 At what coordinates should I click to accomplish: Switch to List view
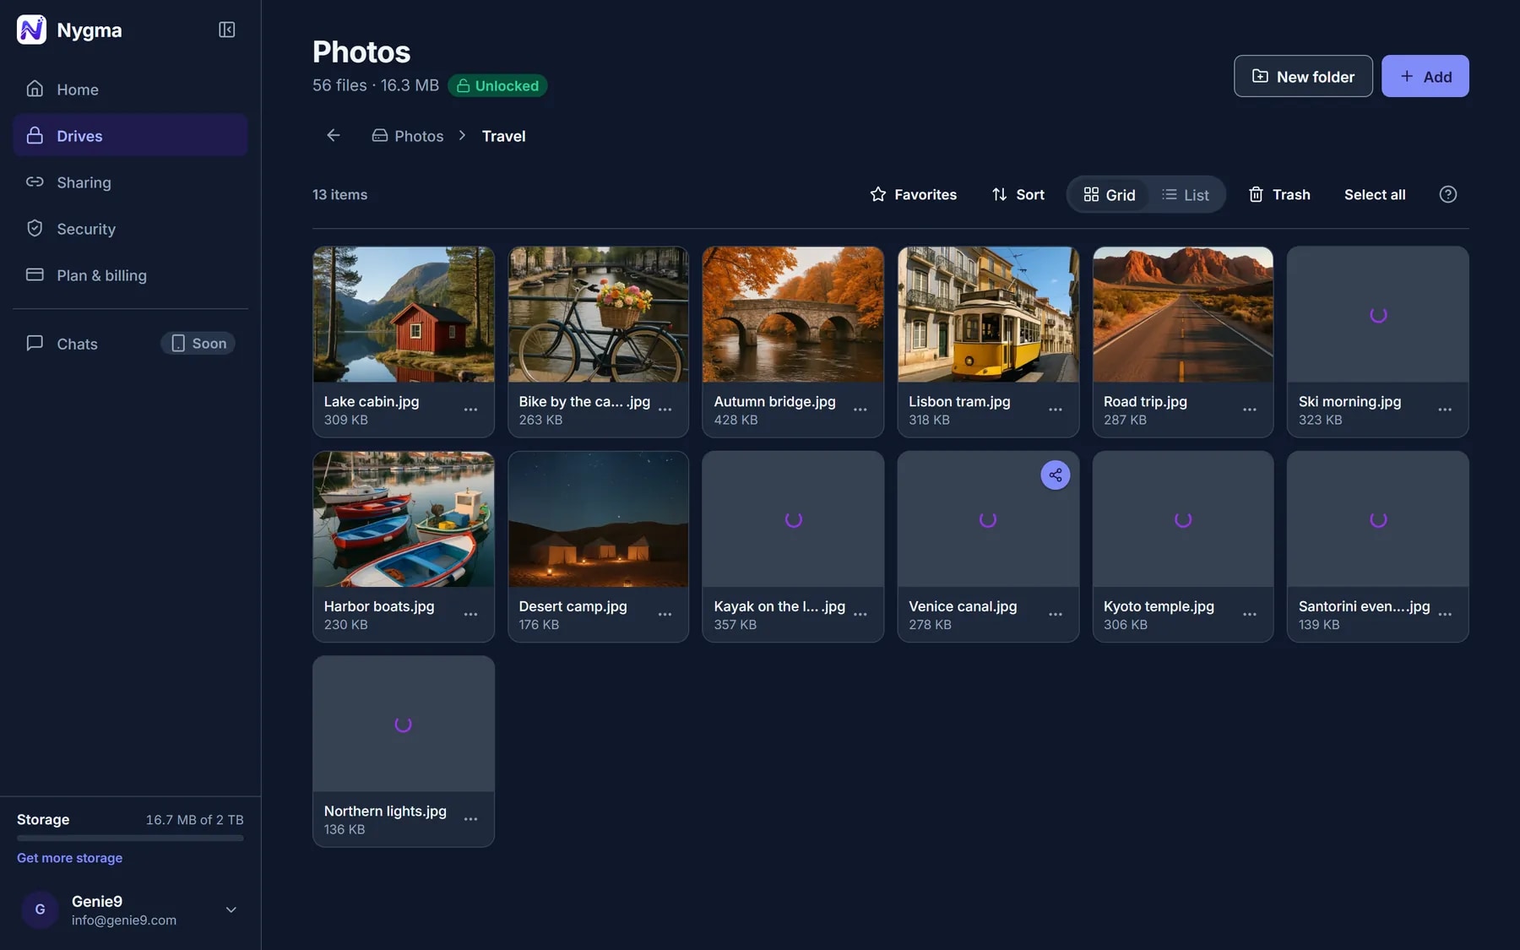point(1185,194)
